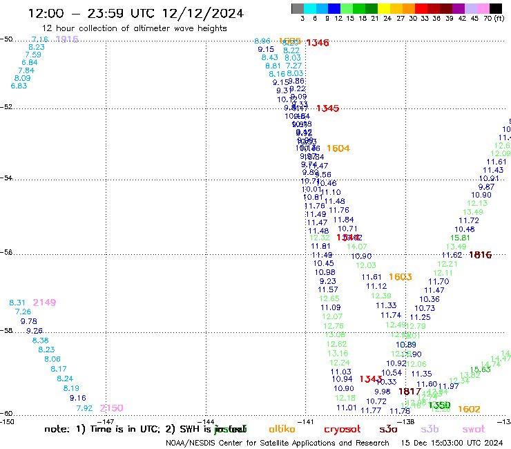Click the longitude axis label '-141'

(x=305, y=422)
